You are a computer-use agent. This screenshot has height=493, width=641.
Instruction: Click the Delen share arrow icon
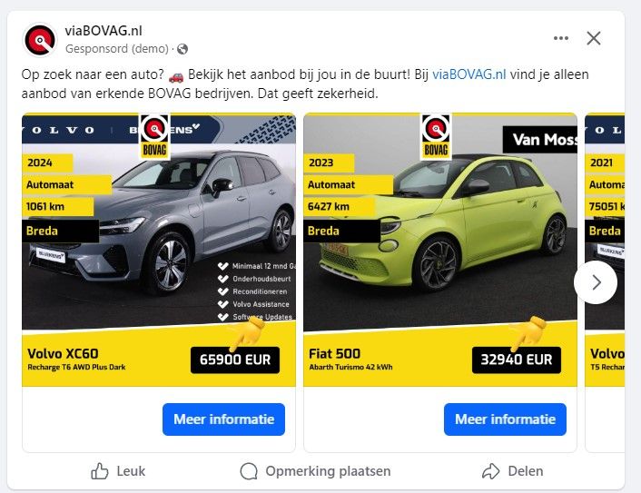click(490, 471)
